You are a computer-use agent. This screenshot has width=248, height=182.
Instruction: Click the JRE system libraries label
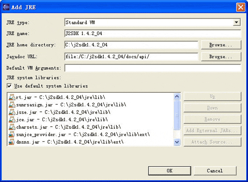tap(33, 78)
